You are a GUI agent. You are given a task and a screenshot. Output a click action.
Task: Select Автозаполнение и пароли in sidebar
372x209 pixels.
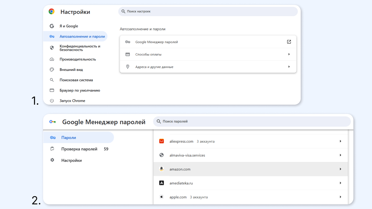coord(75,36)
